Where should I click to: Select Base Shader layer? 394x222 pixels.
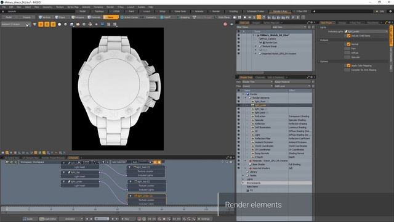click(259, 165)
